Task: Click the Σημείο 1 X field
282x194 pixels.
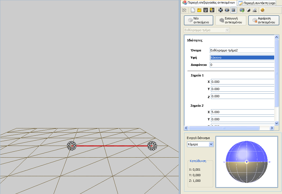Action: 242,82
